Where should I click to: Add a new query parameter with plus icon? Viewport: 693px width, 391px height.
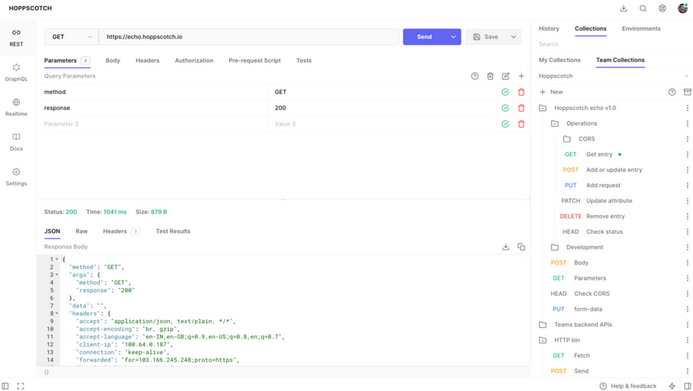[521, 76]
